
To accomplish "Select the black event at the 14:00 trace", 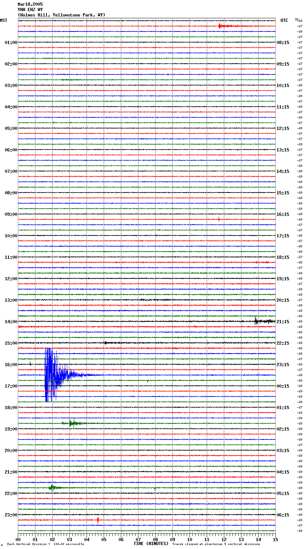I will click(265, 321).
